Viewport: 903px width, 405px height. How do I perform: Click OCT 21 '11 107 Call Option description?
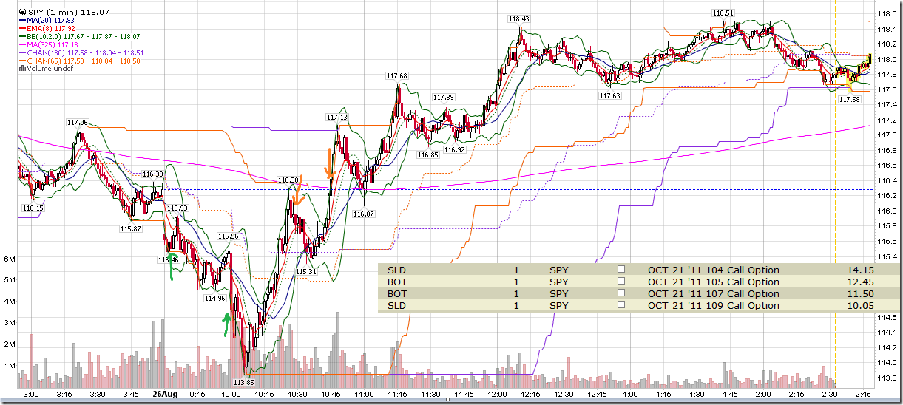pyautogui.click(x=714, y=293)
